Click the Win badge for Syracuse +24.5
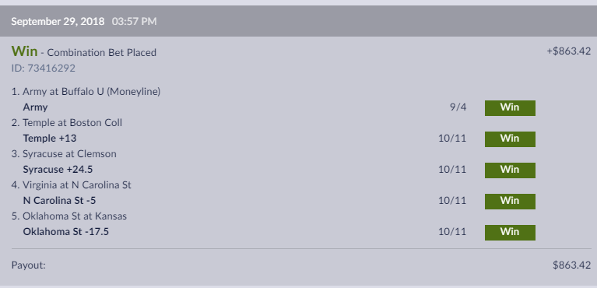This screenshot has width=597, height=288. (510, 170)
